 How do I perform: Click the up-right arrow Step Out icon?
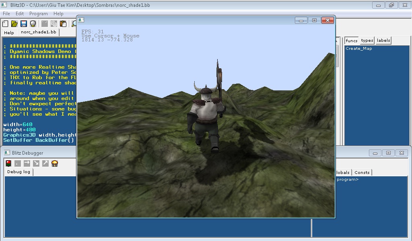pos(45,163)
